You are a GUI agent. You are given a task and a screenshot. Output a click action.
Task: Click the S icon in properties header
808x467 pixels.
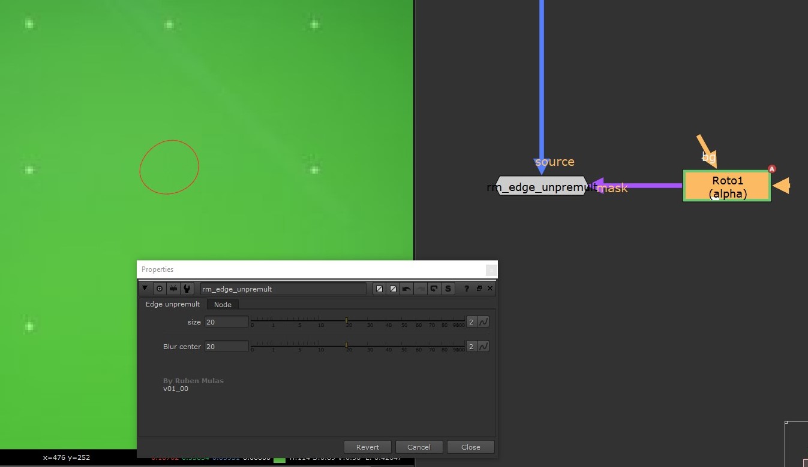click(x=448, y=289)
